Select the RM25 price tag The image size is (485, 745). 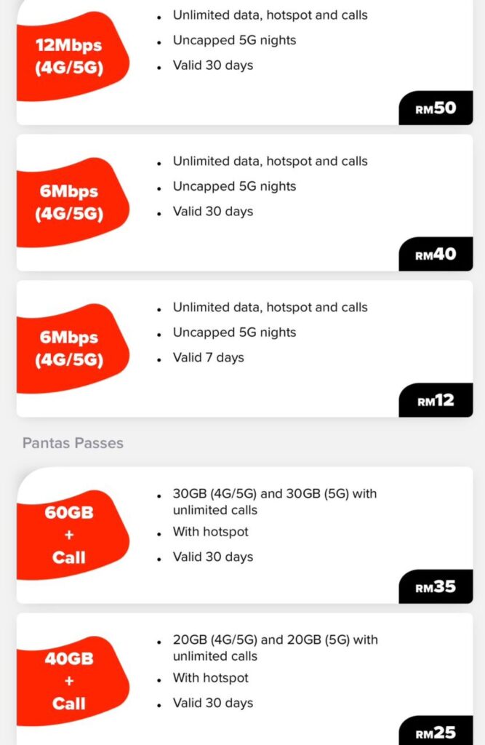tap(436, 732)
